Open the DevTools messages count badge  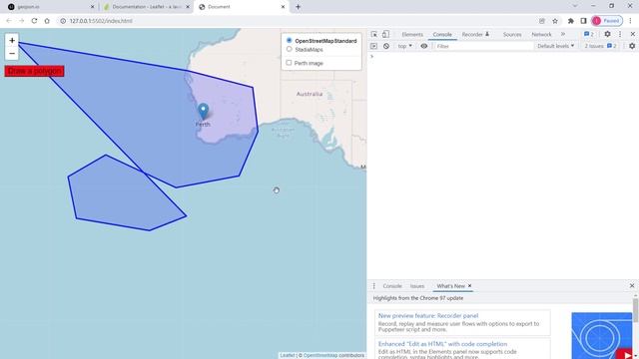(589, 34)
